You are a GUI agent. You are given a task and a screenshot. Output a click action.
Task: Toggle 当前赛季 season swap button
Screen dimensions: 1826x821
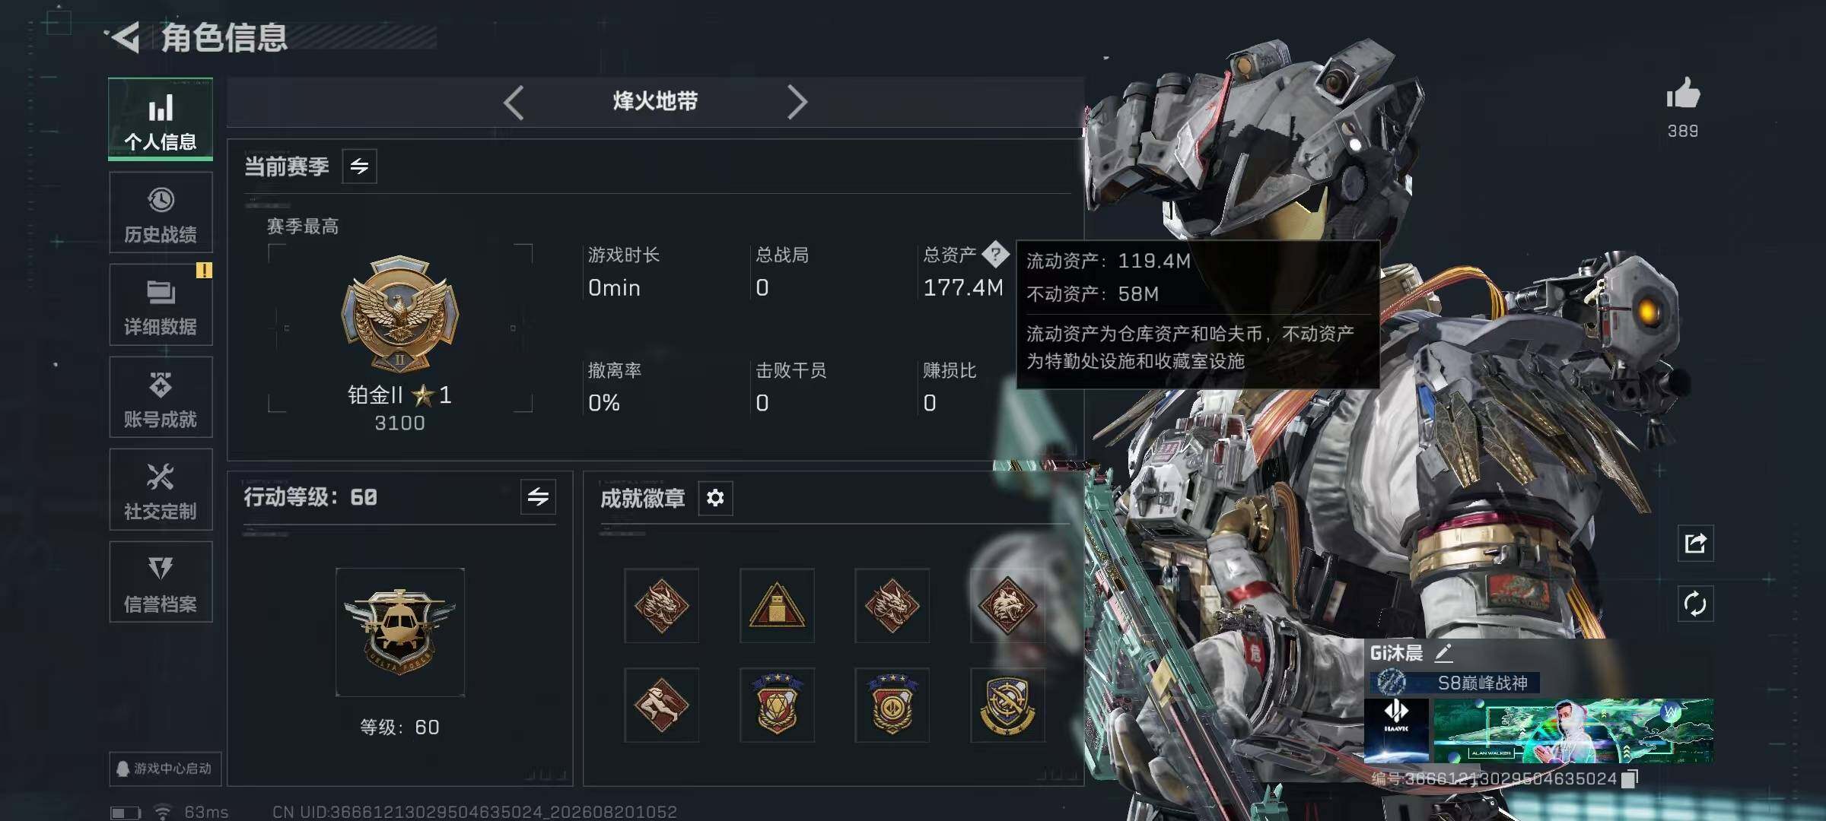(359, 166)
